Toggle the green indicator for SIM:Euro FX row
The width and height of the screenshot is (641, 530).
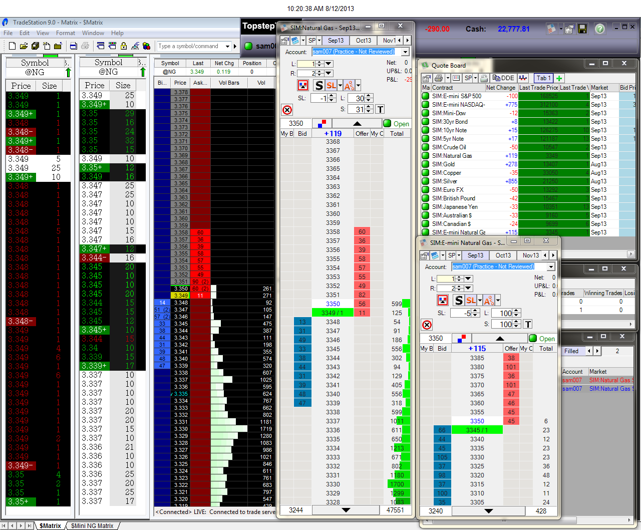click(x=426, y=190)
